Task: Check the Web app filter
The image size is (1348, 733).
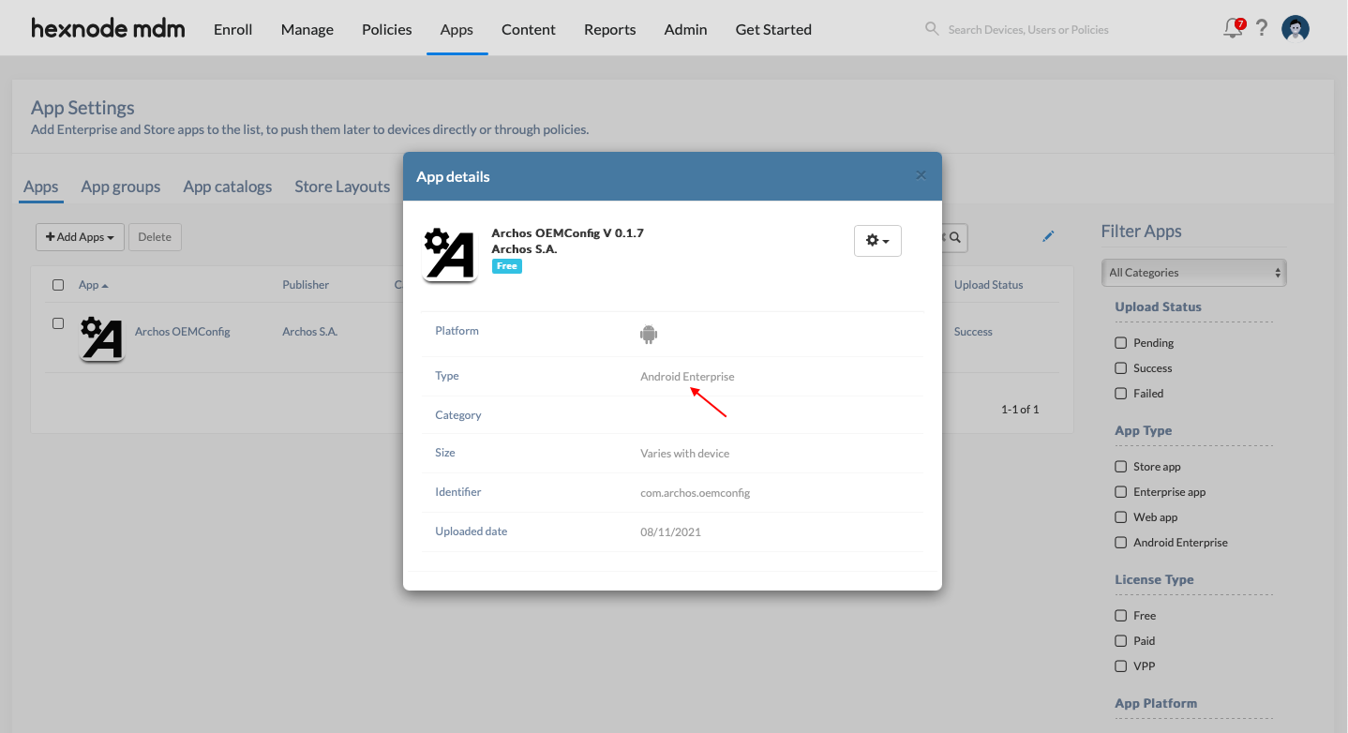Action: tap(1121, 517)
